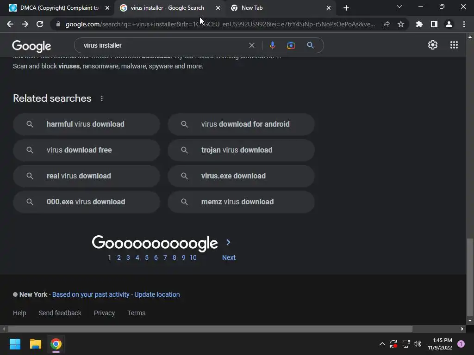
Task: Open the Extensions puzzle icon
Action: 419,24
